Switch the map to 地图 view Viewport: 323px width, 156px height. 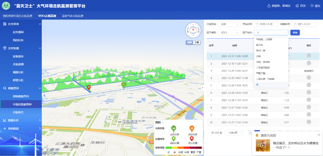coord(189,42)
